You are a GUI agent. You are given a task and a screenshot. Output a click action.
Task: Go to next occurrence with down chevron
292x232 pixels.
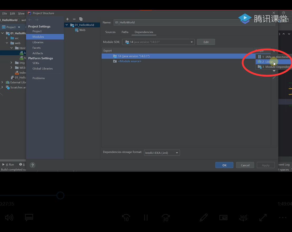(x=289, y=34)
